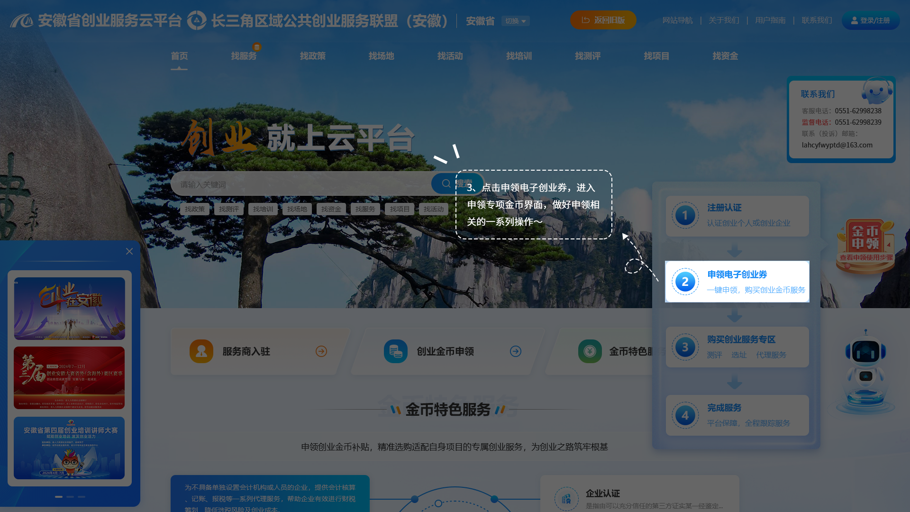Image resolution: width=910 pixels, height=512 pixels.
Task: Select the 找活动 tag below the search box
Action: pos(434,209)
